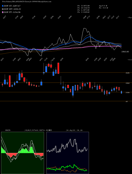Click the 5360 price level axis label

pos(127,83)
